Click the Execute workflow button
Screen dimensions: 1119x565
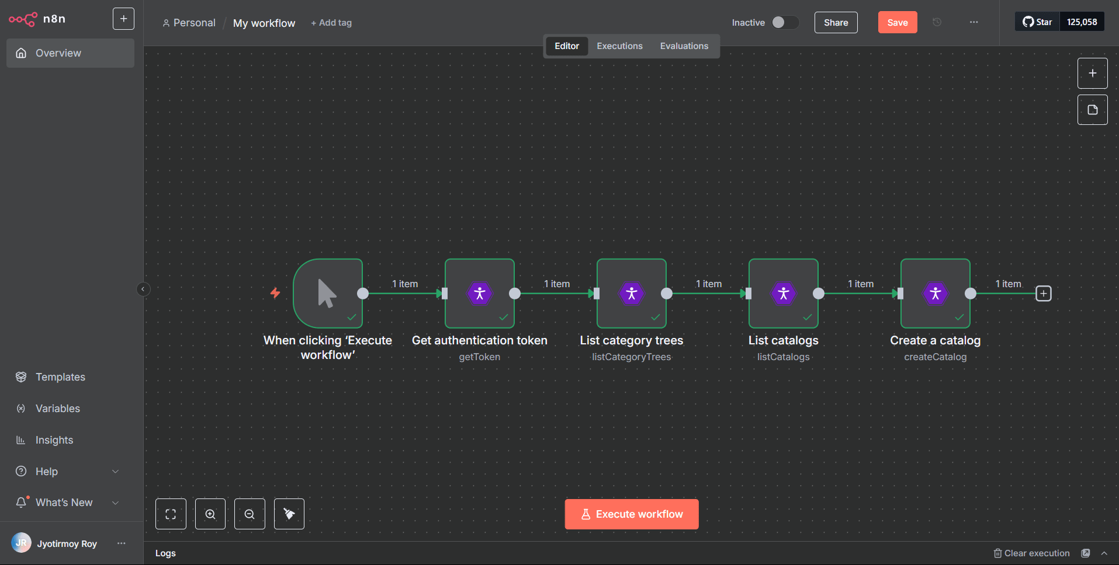click(x=631, y=514)
